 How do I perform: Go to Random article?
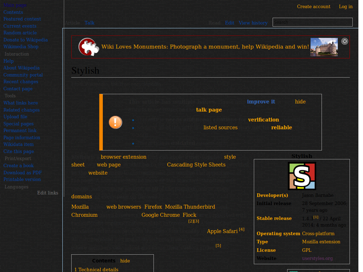(x=20, y=33)
